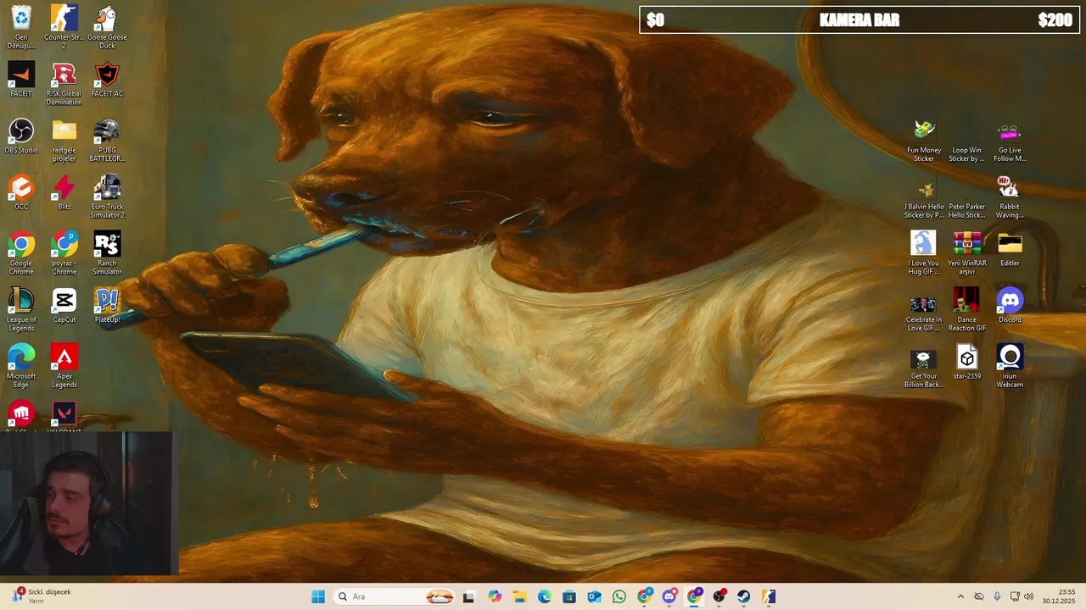Launch PUBG BATTLEGROUNDS desktop shortcut
The width and height of the screenshot is (1086, 610).
[x=107, y=141]
